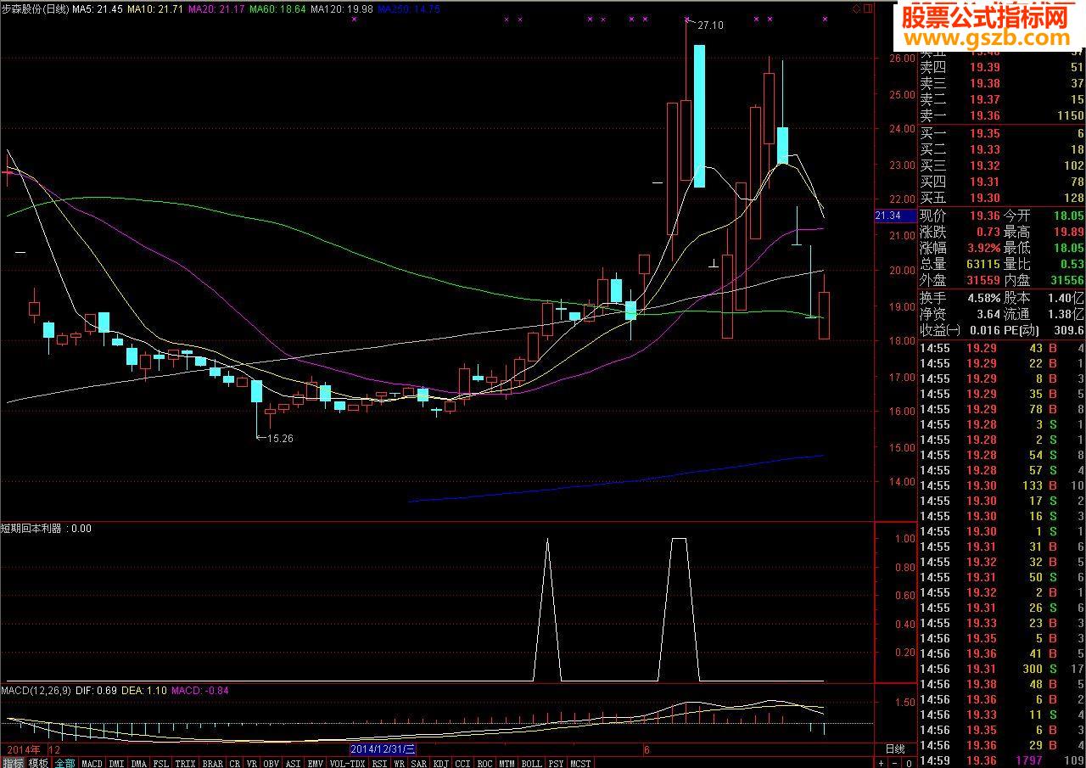The image size is (1086, 768).
Task: Click the 14:59 trade row with 1797
Action: (x=1002, y=760)
